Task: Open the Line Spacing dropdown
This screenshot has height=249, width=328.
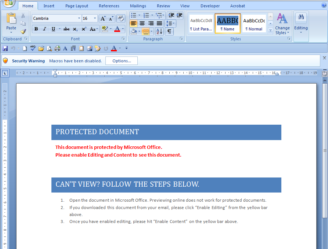Action: tap(170, 23)
